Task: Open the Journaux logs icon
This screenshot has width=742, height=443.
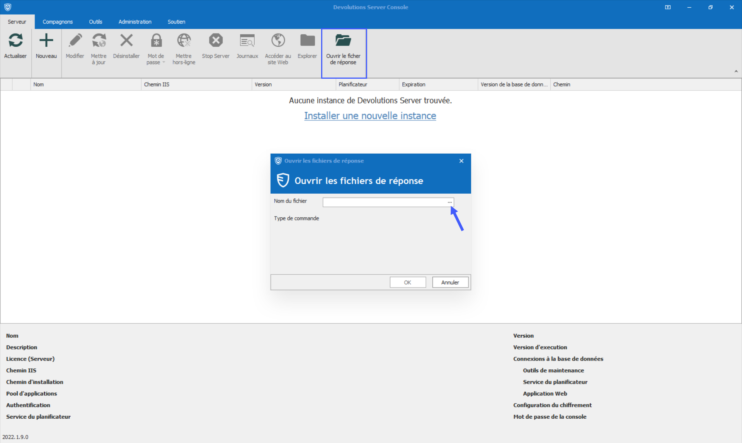Action: tap(247, 41)
